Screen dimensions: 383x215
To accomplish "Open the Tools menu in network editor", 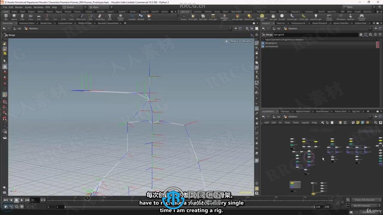I will click(x=296, y=122).
